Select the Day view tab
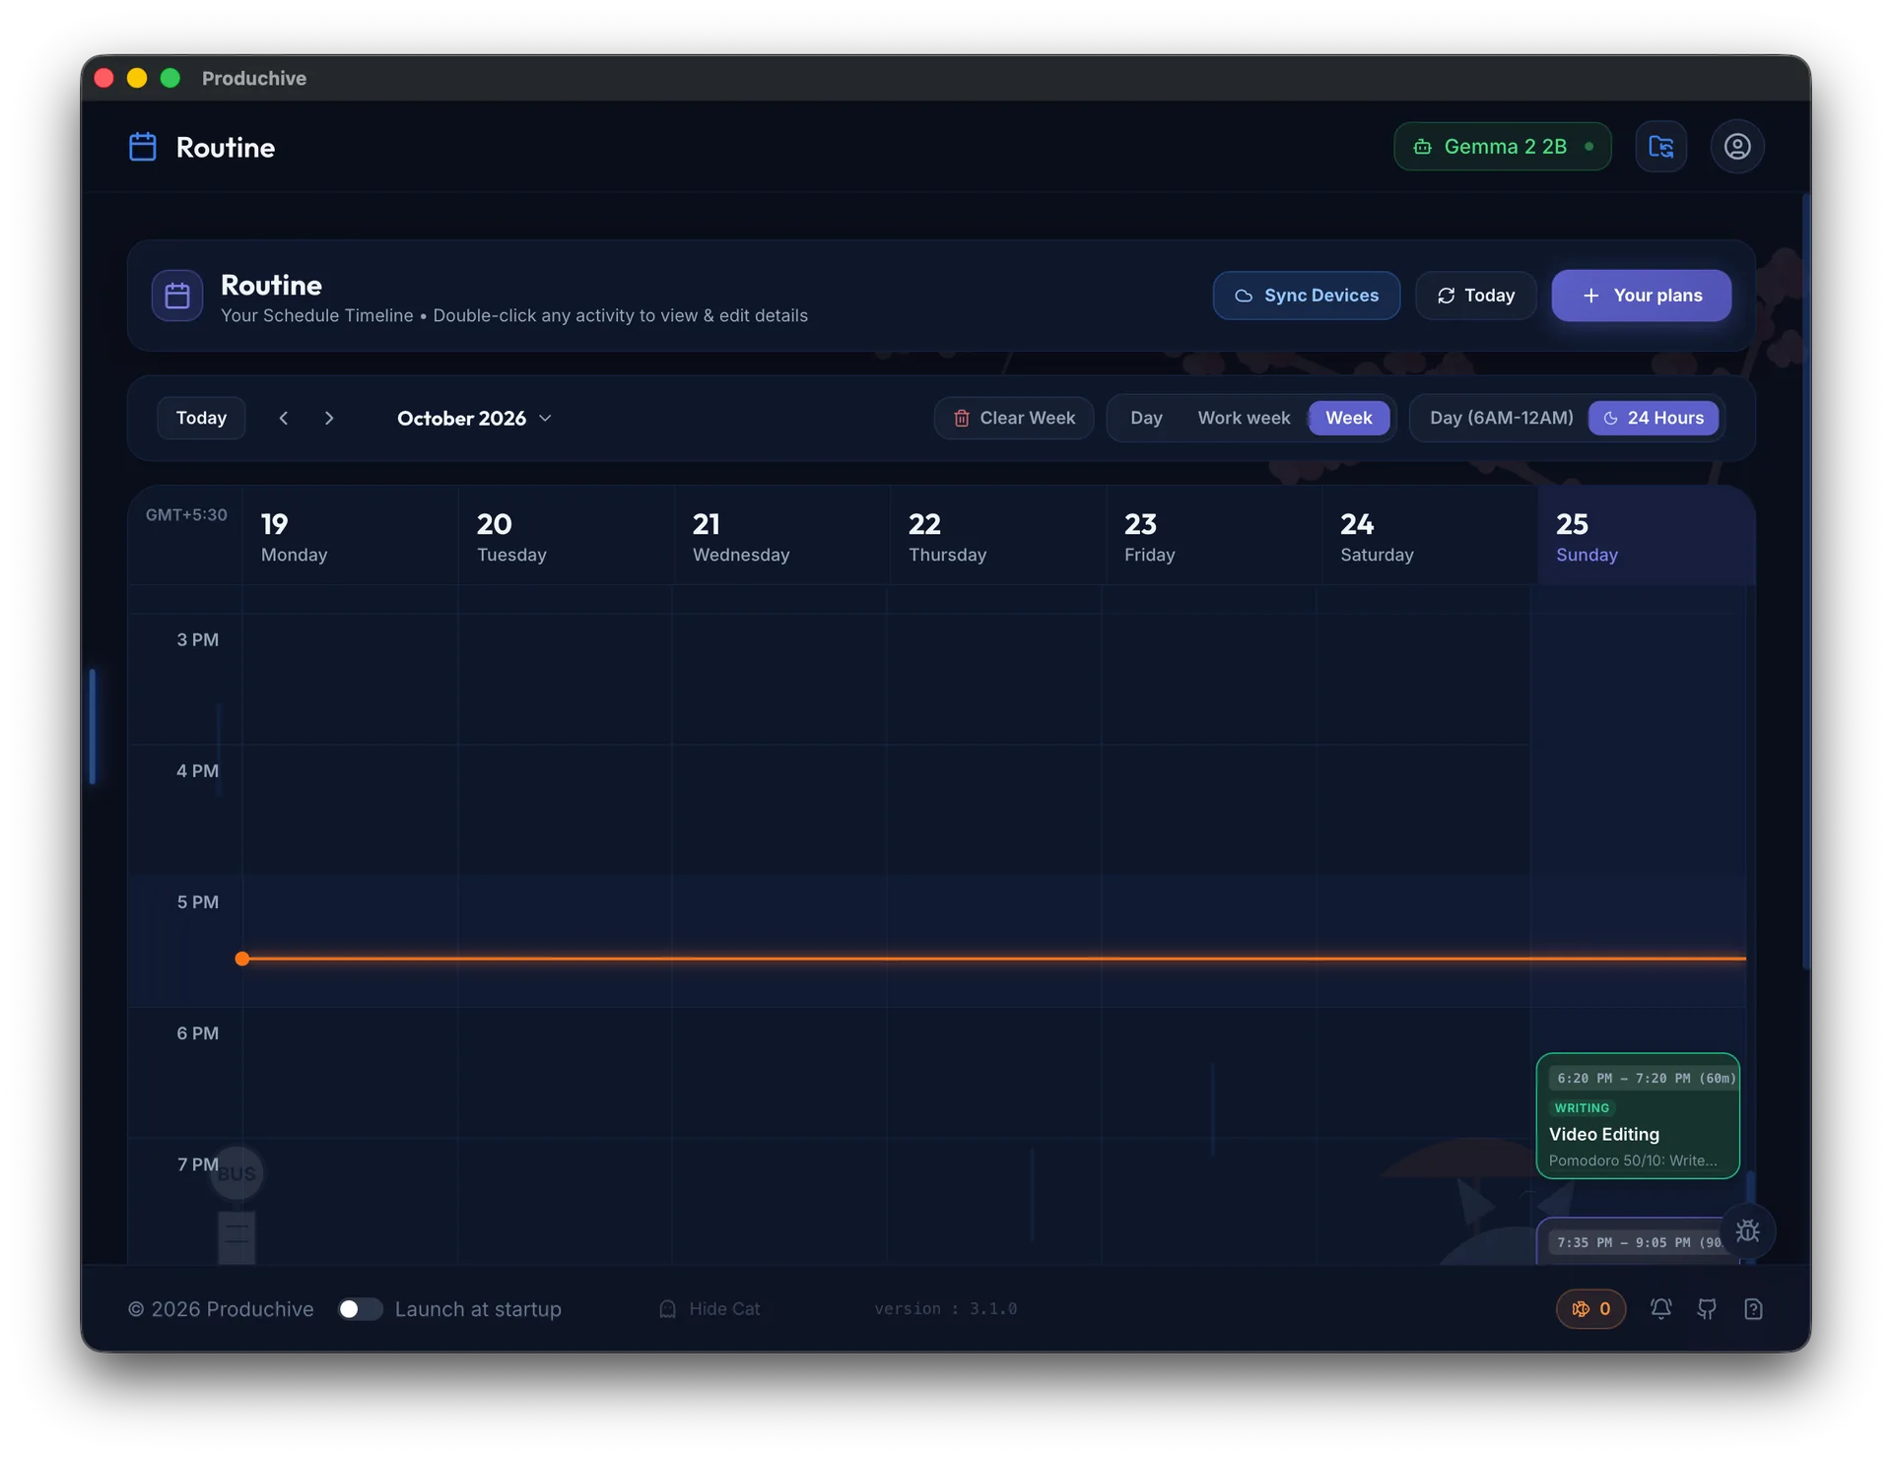 [1146, 418]
